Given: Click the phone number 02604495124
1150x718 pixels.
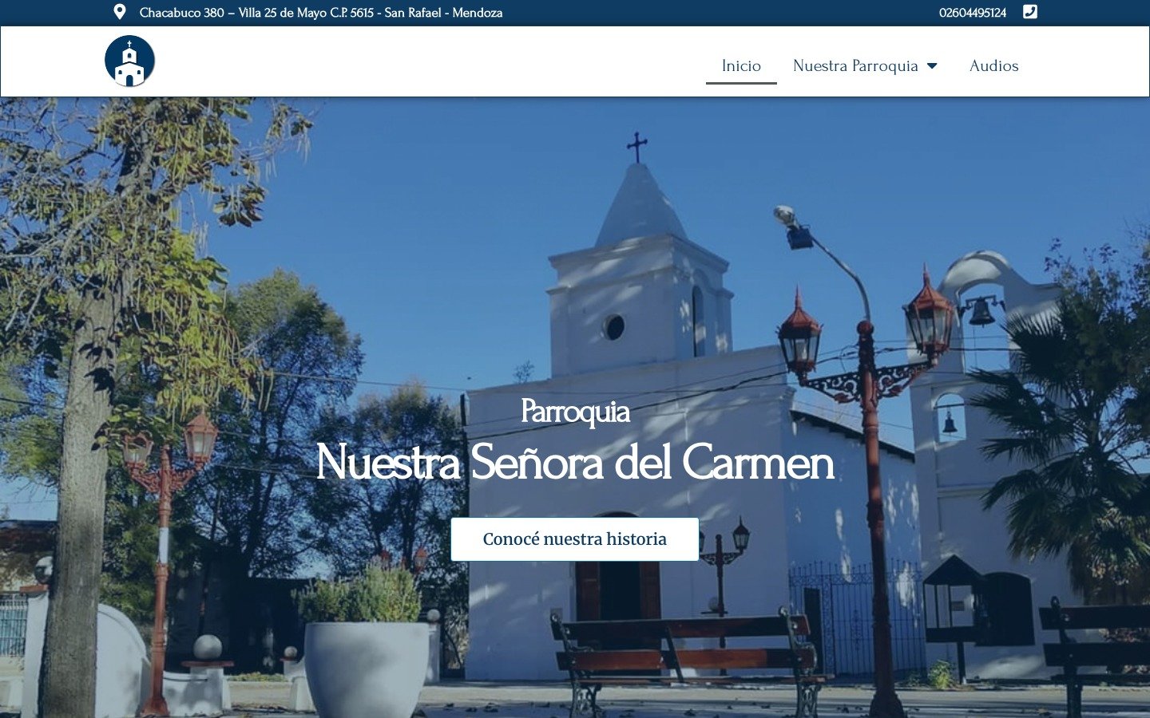Looking at the screenshot, I should tap(972, 13).
